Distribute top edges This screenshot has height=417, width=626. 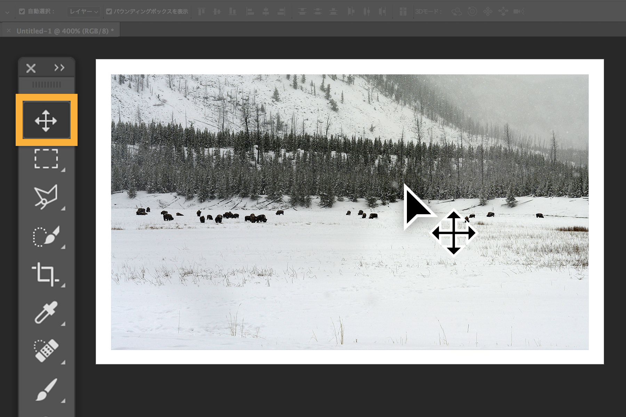[x=302, y=11]
